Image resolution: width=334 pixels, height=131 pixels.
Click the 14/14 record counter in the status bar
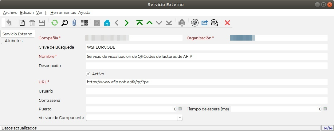coord(328,128)
